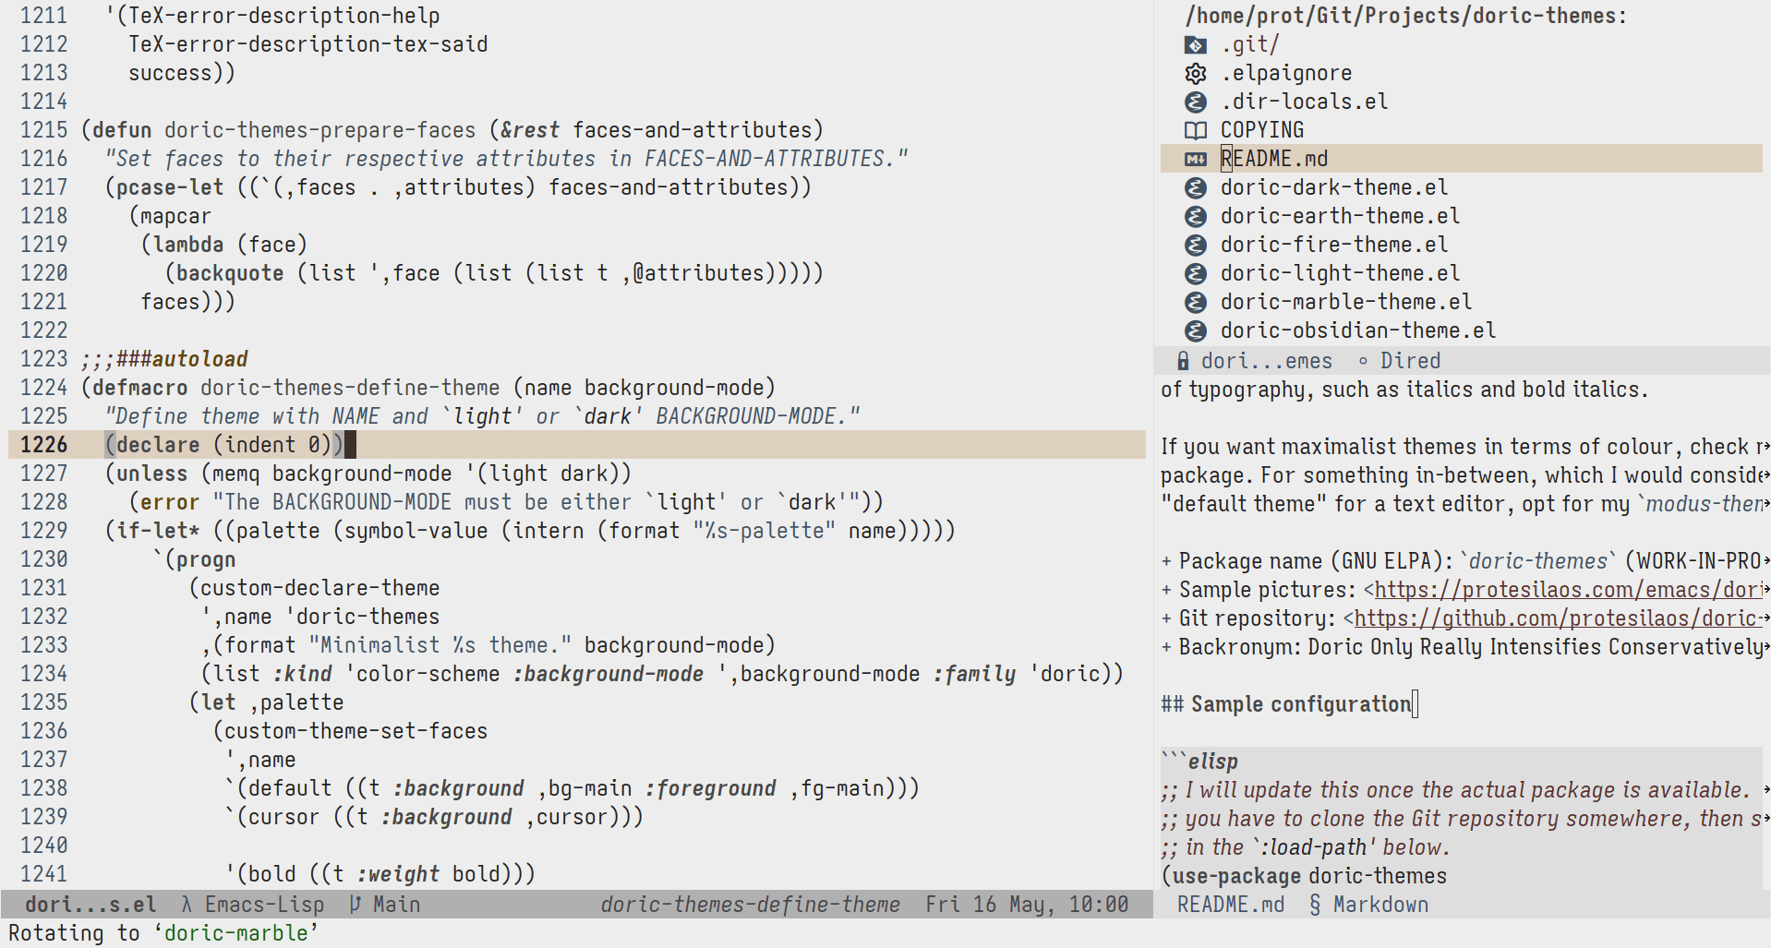This screenshot has width=1771, height=948.
Task: Open doric-earth-theme.el from Dired
Action: tap(1340, 216)
